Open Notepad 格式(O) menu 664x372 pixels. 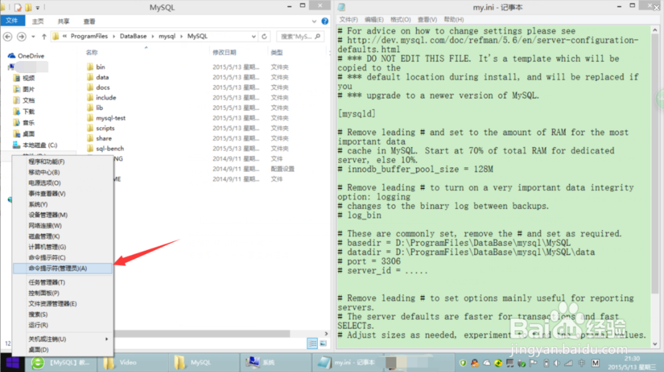pyautogui.click(x=400, y=19)
